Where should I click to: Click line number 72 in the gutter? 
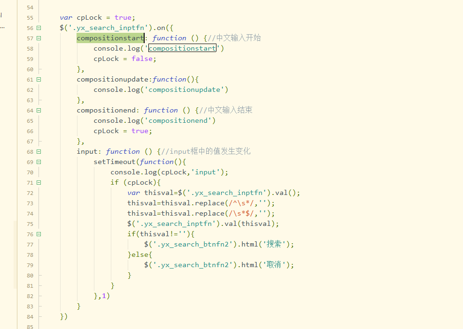coord(30,193)
